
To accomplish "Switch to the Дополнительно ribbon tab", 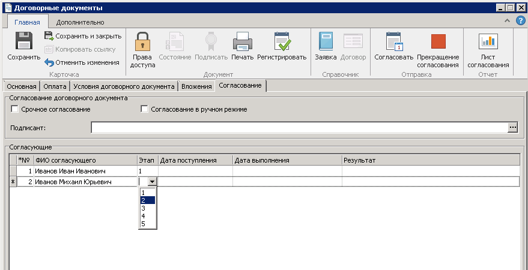I will 80,22.
